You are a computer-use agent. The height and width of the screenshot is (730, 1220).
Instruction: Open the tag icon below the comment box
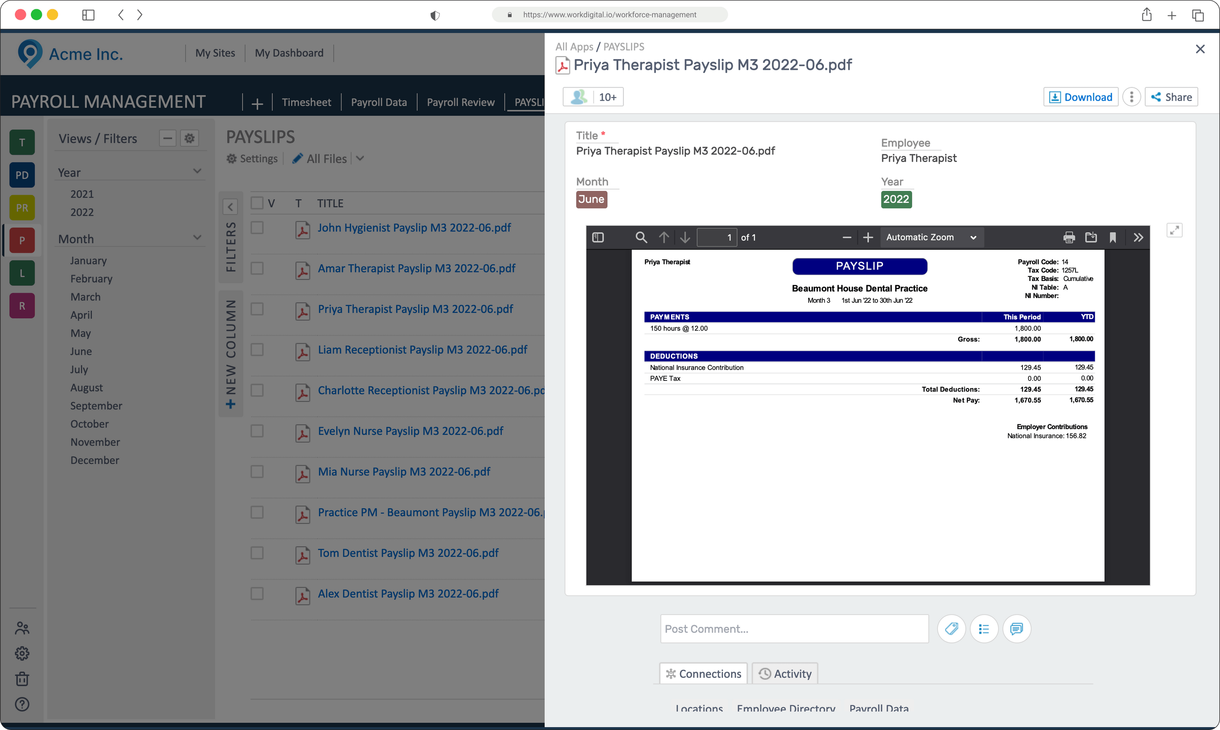pos(951,629)
